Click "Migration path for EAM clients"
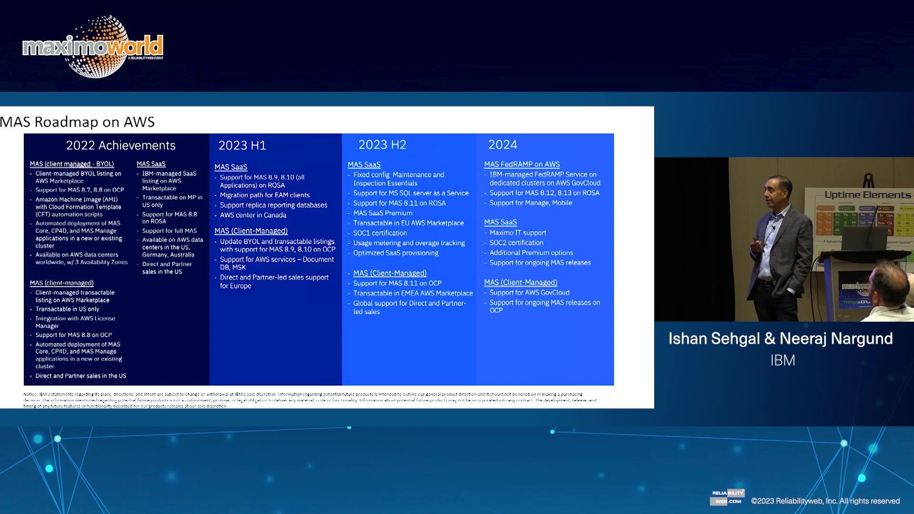The image size is (914, 514). [265, 195]
